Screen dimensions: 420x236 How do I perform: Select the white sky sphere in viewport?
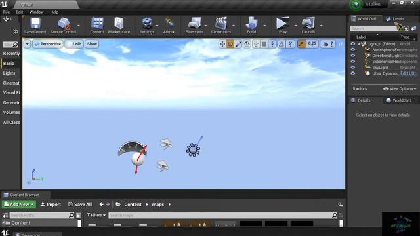[x=138, y=159]
